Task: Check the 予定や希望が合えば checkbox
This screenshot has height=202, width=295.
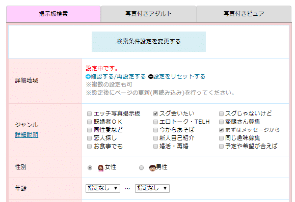Action: (221, 146)
